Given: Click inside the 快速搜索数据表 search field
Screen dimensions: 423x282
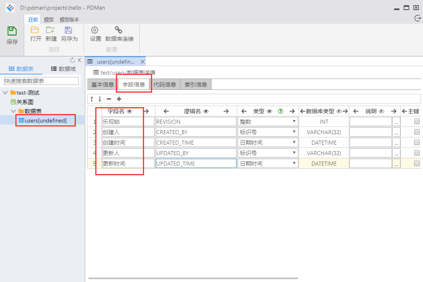Looking at the screenshot, I should [x=40, y=81].
